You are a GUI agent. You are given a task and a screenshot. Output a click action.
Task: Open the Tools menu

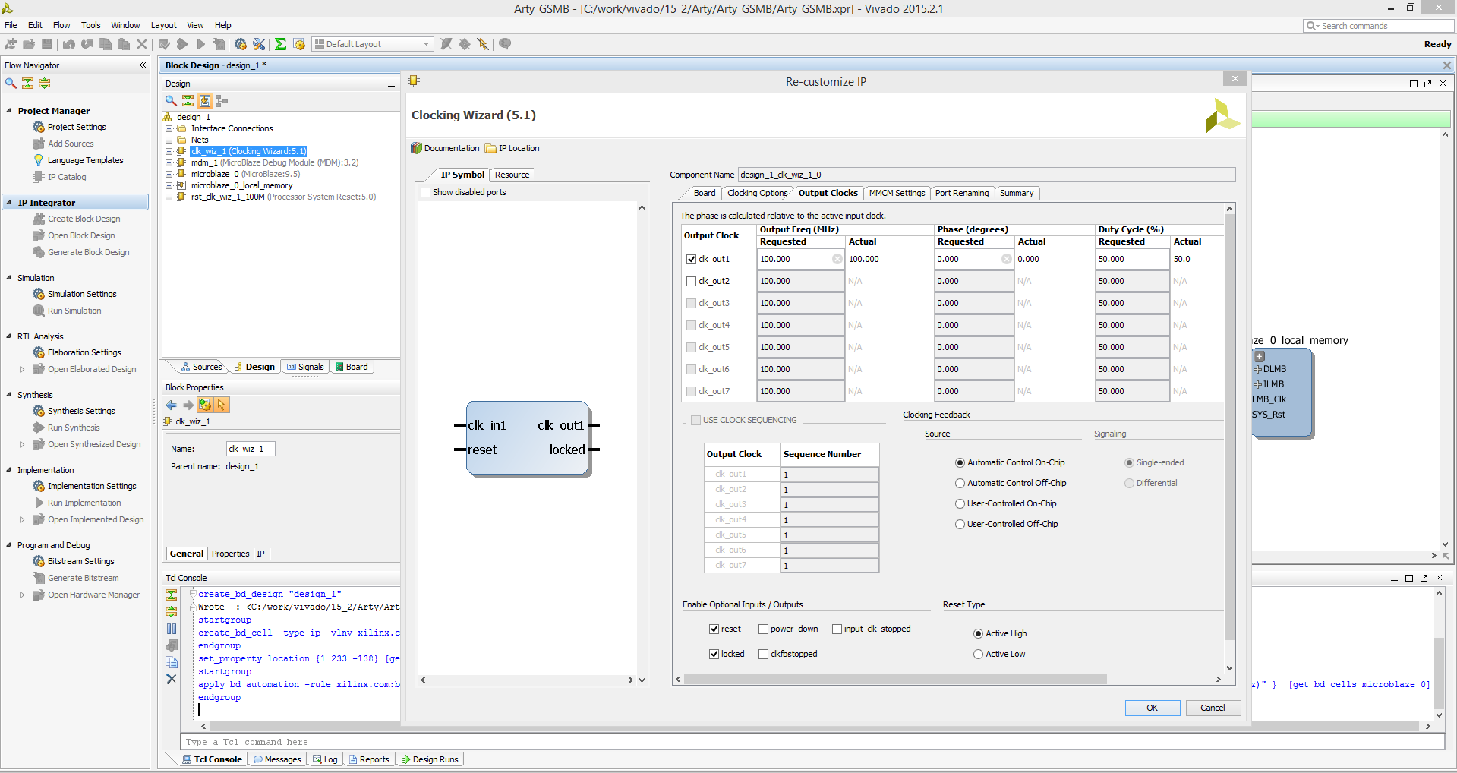click(91, 25)
